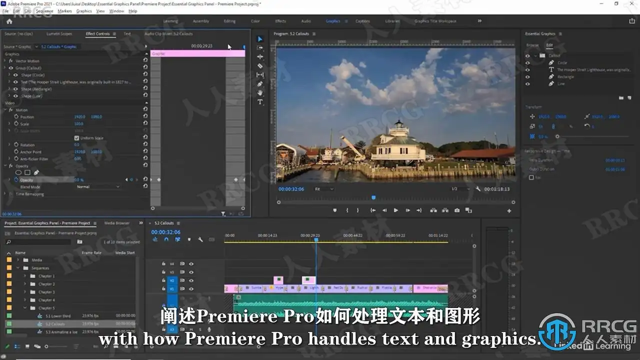Open the button editor plus icon
This screenshot has width=640, height=360.
coord(509,211)
